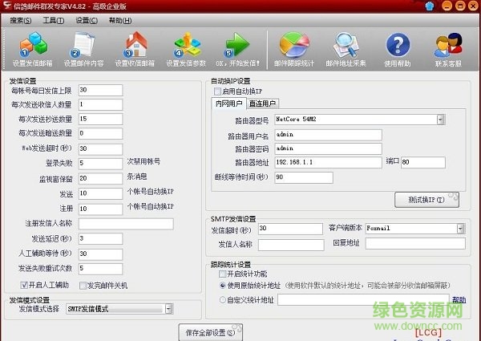Open the 客户端版本 Foxmail dropdown
Screen dimensions: 481x341
pyautogui.click(x=459, y=229)
